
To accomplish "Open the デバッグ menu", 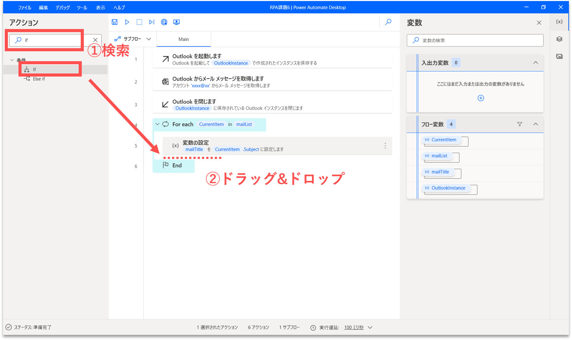I will click(63, 8).
